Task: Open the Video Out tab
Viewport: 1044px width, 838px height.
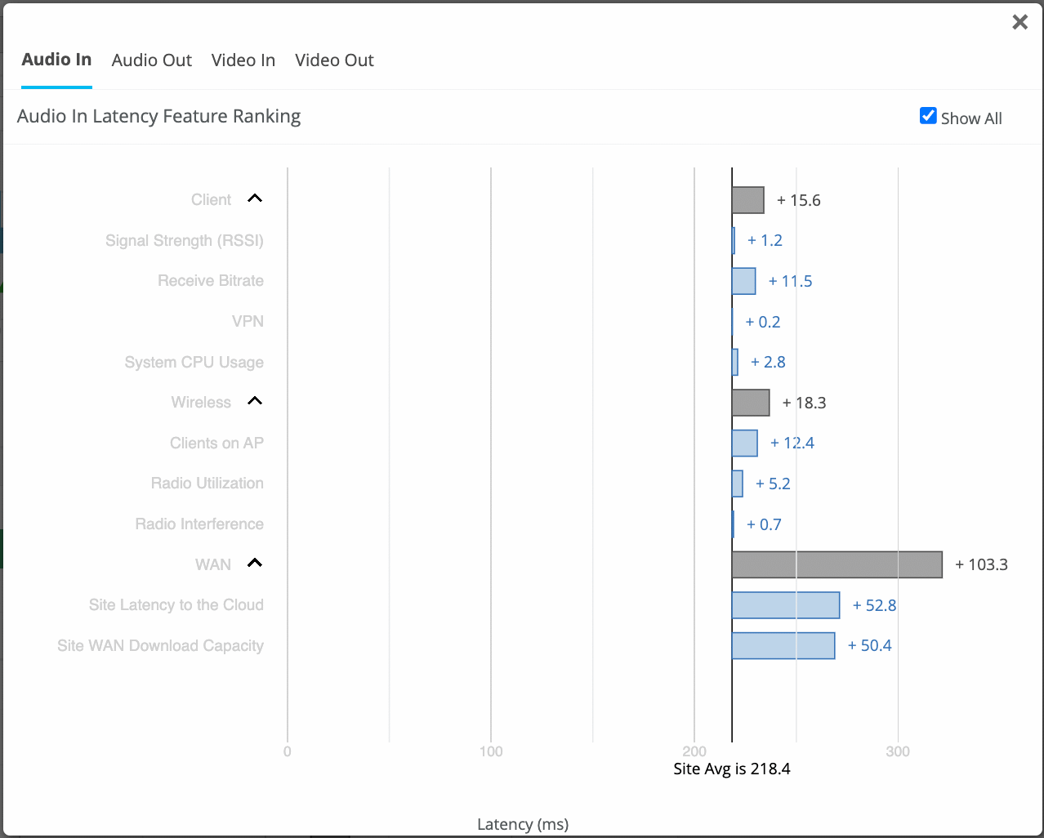Action: (x=334, y=60)
